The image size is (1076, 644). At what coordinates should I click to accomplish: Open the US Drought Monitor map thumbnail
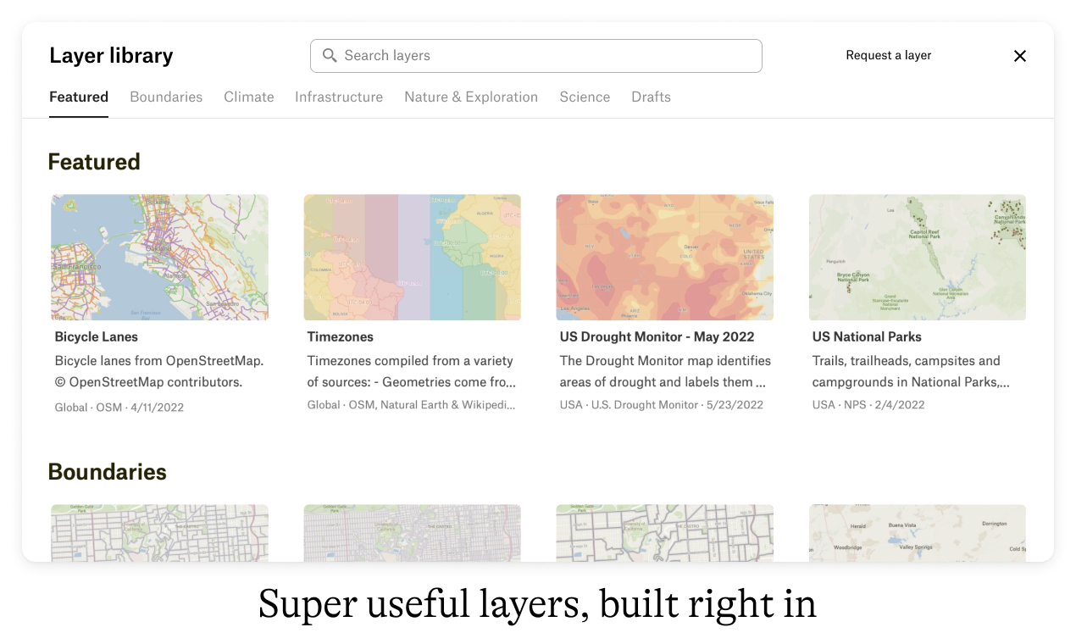click(x=665, y=258)
